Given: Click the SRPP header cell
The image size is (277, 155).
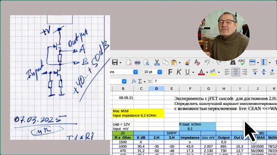Looking at the screenshot, I should coord(171,133).
